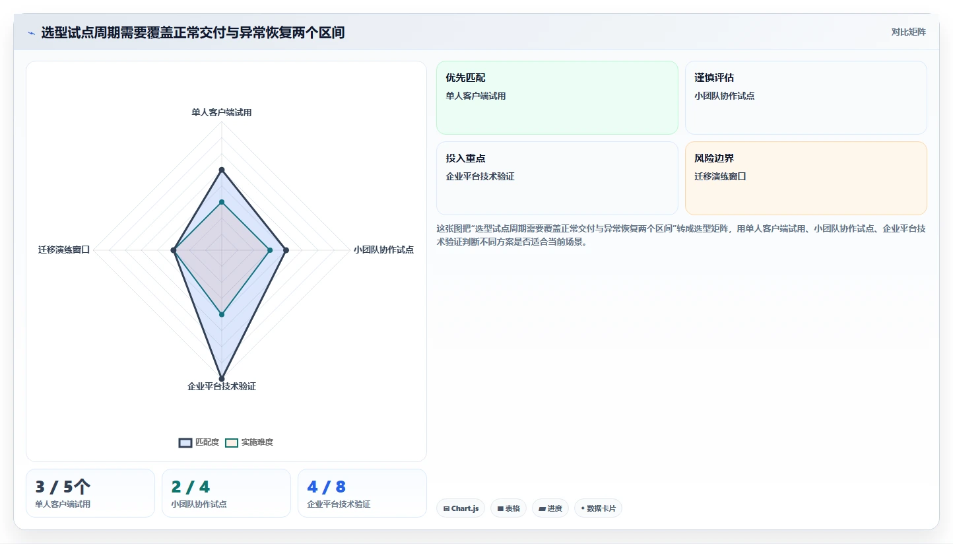Click the 实施难度 point on the 企业平台技术验证 axis
The image size is (953, 544).
pyautogui.click(x=222, y=314)
